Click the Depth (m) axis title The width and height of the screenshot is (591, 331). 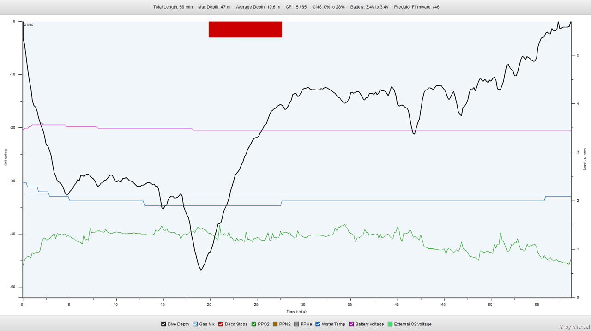tap(6, 157)
